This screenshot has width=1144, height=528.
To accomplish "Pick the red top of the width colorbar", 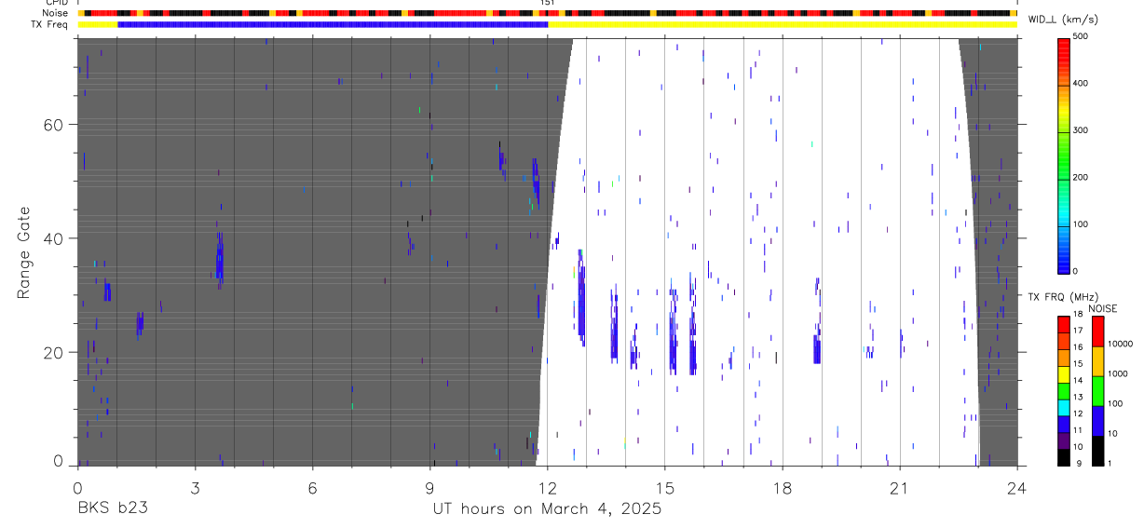I will (x=1063, y=51).
